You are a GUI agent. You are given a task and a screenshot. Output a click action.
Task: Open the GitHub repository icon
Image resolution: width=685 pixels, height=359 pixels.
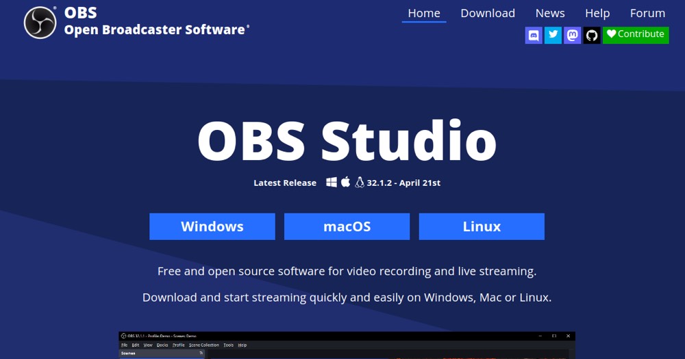592,35
